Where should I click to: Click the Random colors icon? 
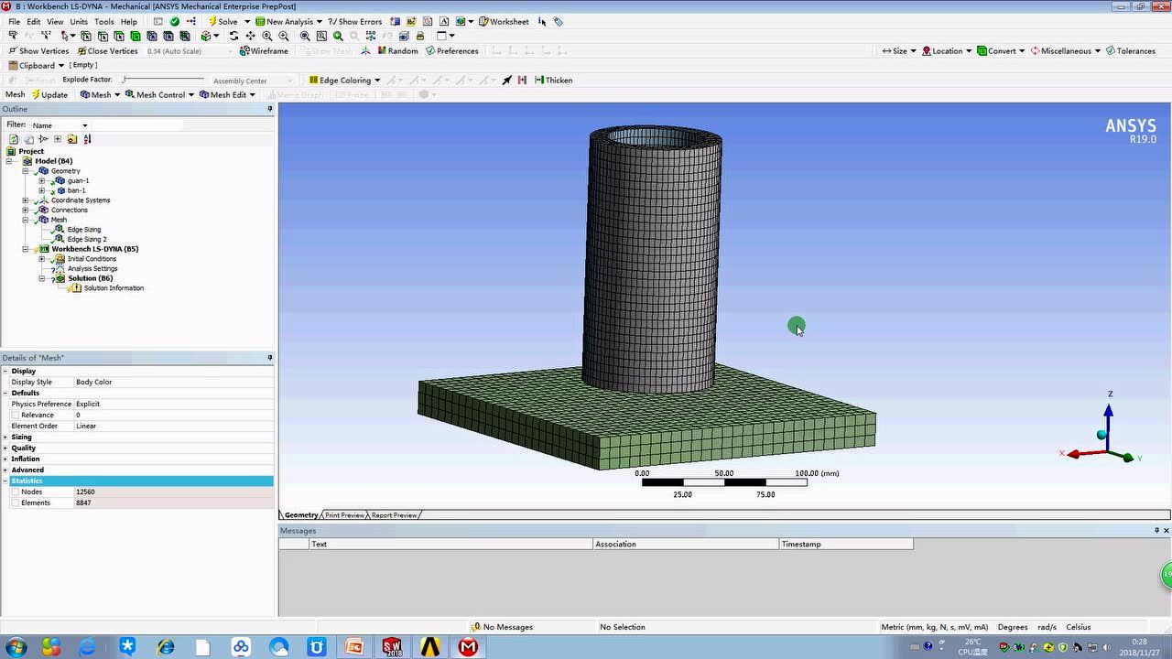[x=380, y=51]
